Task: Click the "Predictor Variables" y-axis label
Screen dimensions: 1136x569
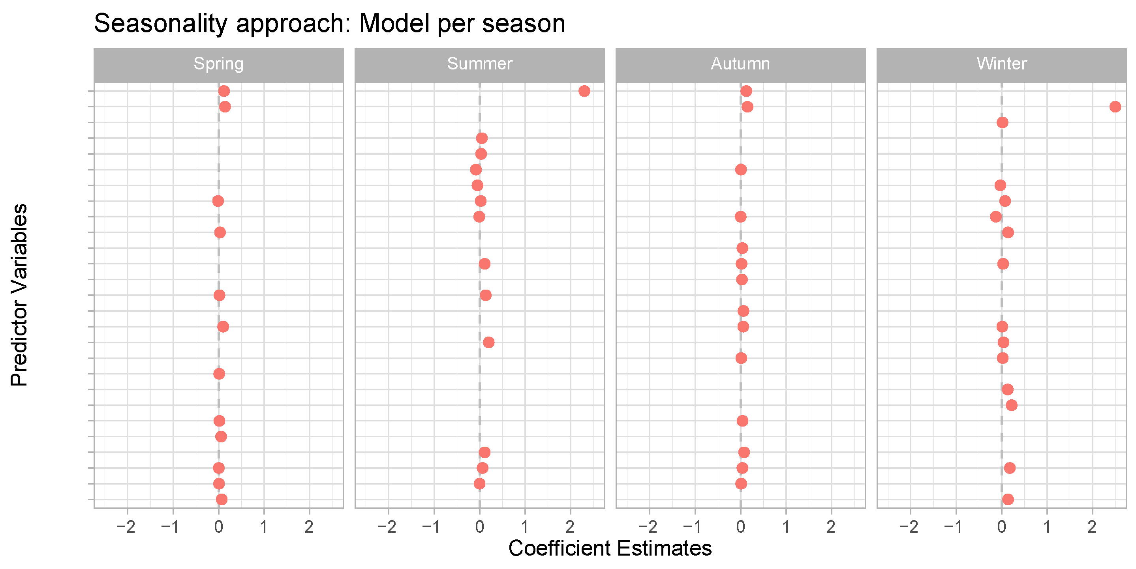Action: click(19, 295)
